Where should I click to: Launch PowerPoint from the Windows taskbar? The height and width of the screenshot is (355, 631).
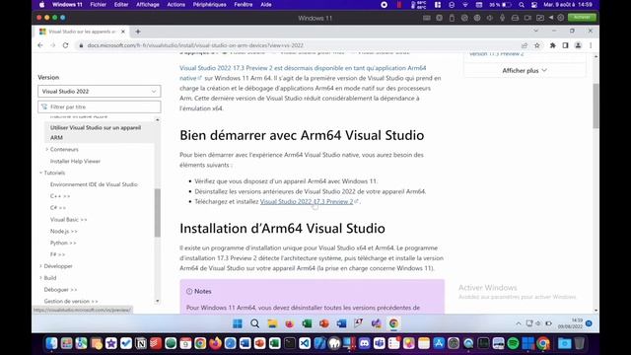tap(324, 323)
